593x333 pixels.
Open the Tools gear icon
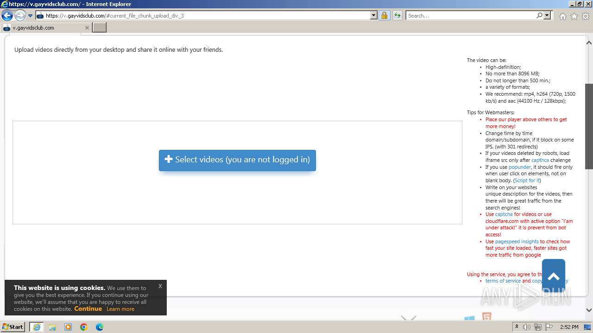point(586,16)
